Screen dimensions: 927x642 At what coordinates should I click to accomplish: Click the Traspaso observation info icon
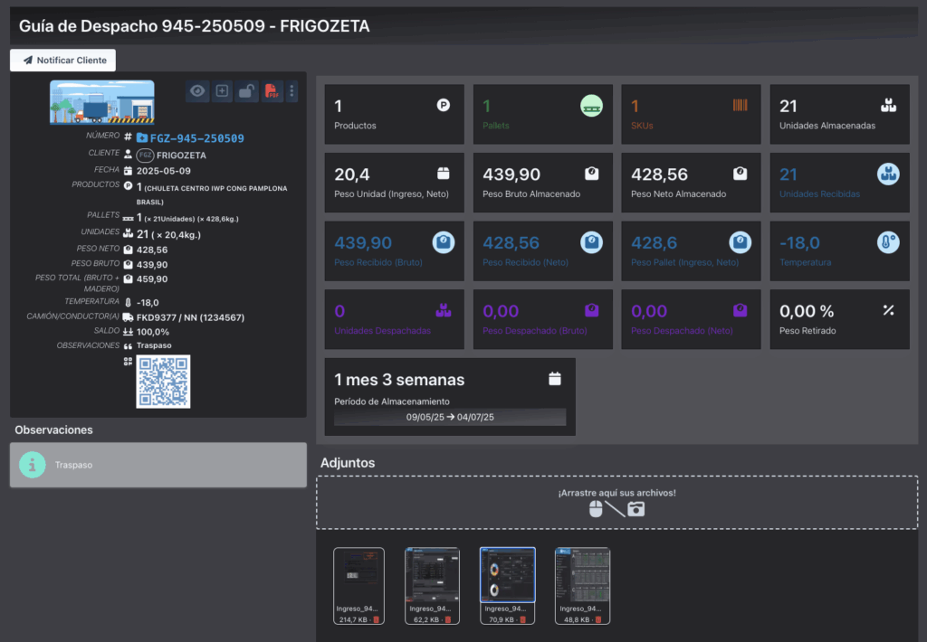[x=32, y=465]
